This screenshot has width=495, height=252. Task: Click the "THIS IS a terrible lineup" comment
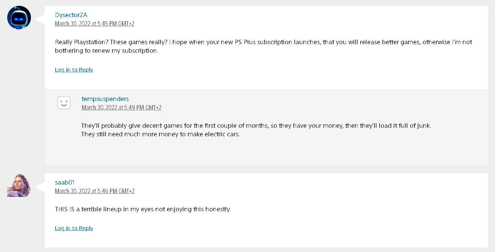click(143, 209)
